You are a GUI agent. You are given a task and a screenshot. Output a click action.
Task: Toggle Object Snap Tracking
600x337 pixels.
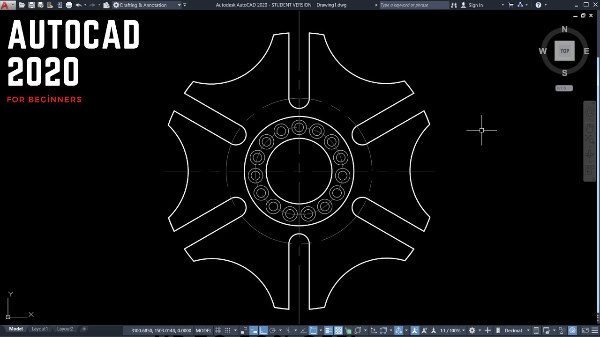pyautogui.click(x=303, y=330)
